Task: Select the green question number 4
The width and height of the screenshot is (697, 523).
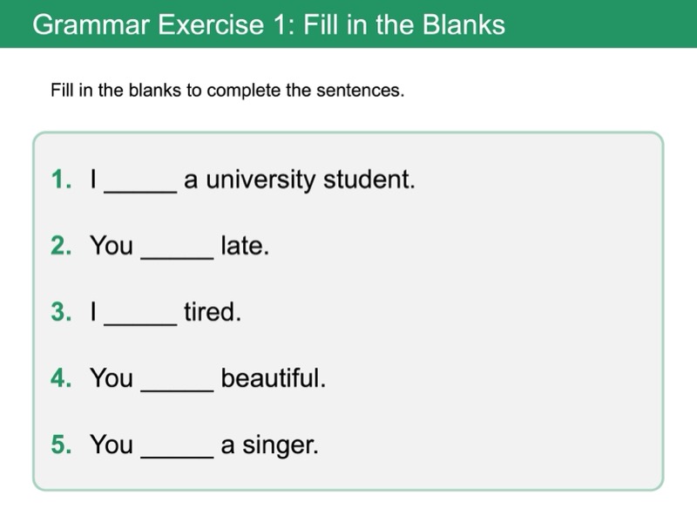Action: (x=60, y=379)
